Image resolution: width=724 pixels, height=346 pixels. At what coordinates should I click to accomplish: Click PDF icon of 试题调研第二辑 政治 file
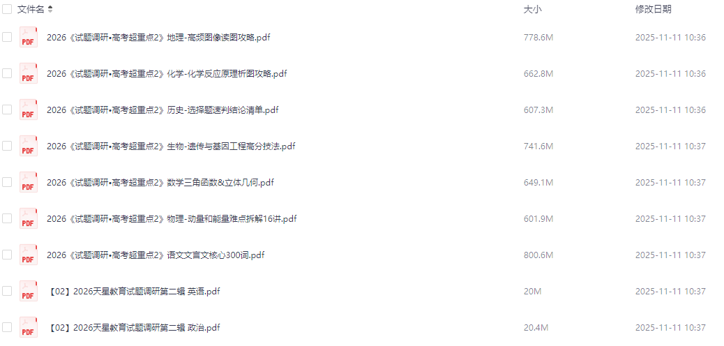28,328
